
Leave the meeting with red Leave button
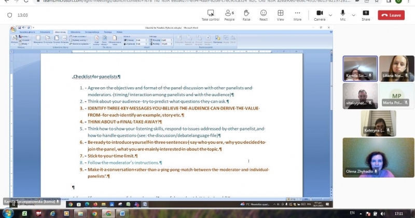click(391, 15)
